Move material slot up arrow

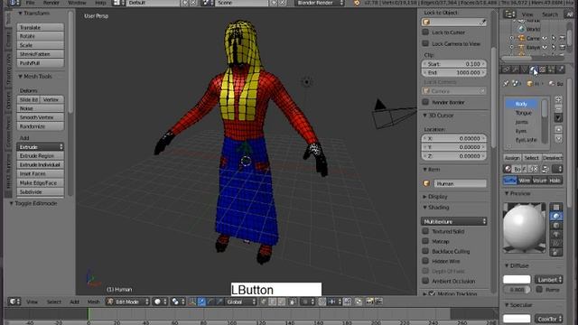coord(558,129)
